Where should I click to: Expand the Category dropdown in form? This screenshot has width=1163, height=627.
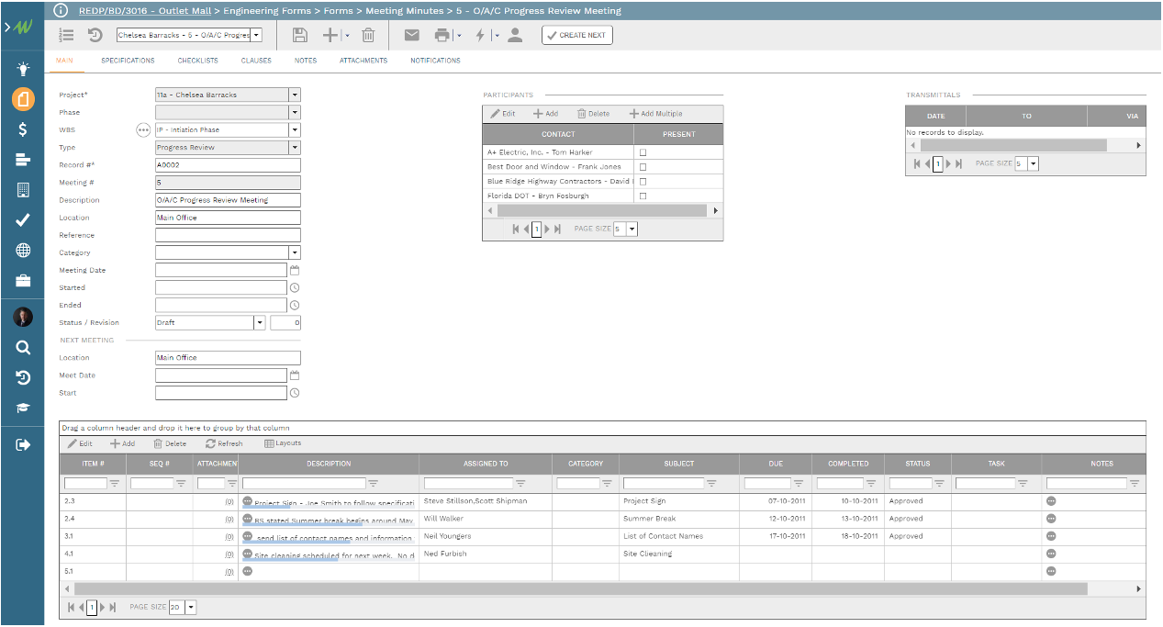pyautogui.click(x=295, y=252)
